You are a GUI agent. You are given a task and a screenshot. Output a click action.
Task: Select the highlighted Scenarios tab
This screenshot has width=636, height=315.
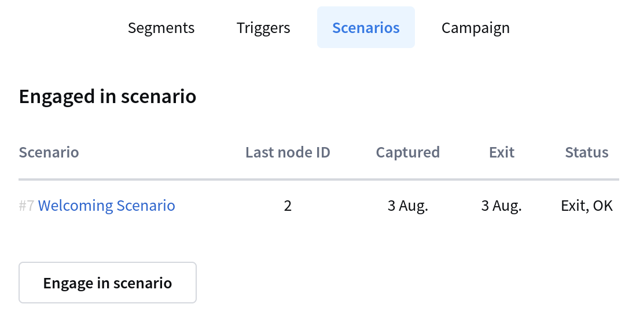tap(366, 28)
